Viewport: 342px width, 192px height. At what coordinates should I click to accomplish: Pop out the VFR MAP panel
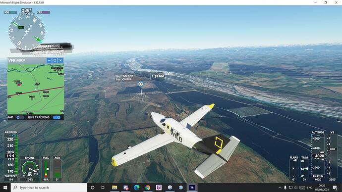[55, 60]
